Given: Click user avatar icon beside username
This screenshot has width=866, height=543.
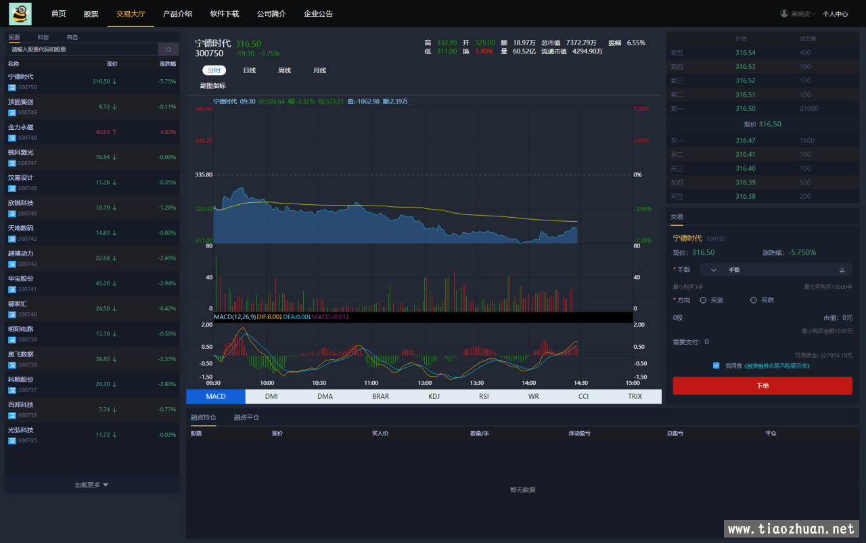Looking at the screenshot, I should pyautogui.click(x=784, y=14).
